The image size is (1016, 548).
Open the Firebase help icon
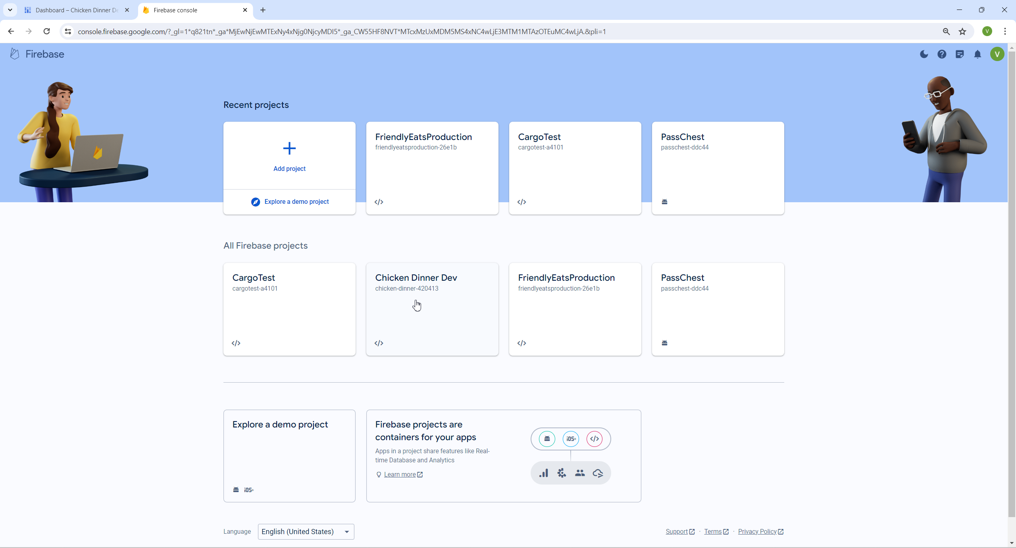click(x=942, y=54)
